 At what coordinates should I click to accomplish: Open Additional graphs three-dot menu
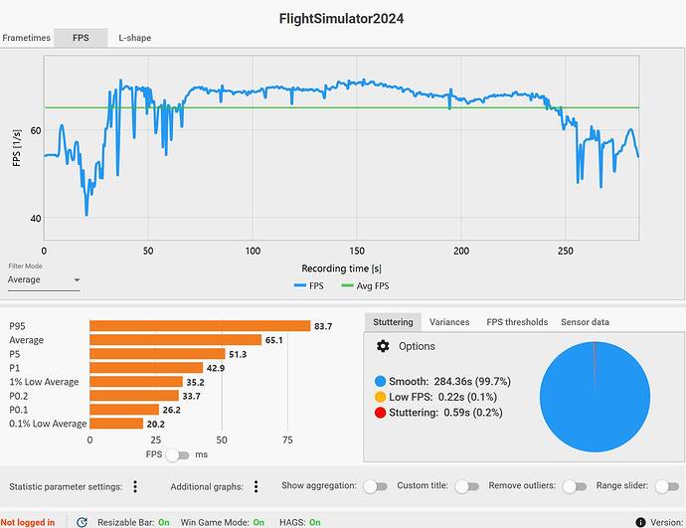click(x=256, y=486)
